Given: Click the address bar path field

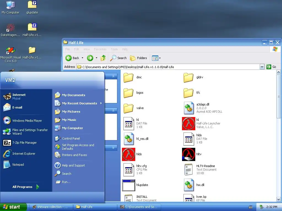Looking at the screenshot, I should coord(168,67).
